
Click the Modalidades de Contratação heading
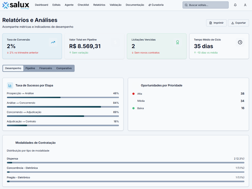[x=35, y=143]
